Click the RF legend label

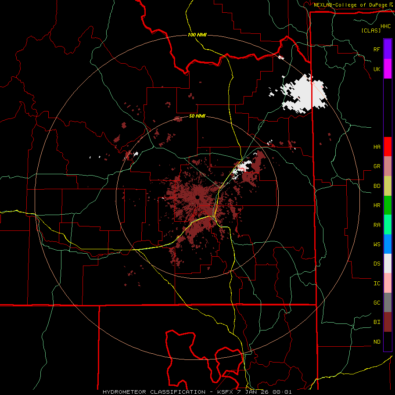377,49
